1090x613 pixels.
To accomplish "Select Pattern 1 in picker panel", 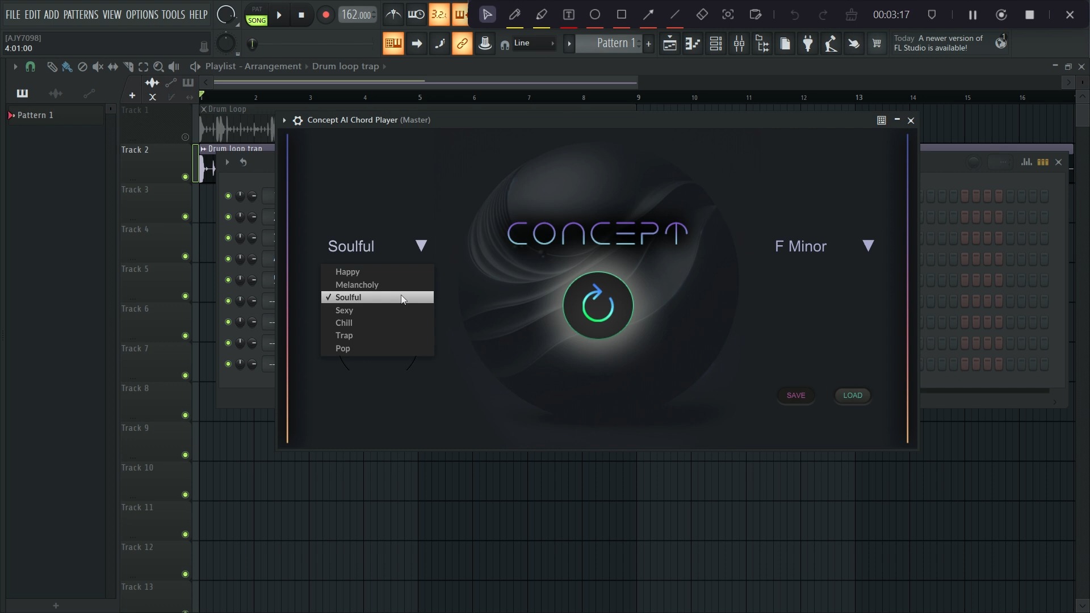I will click(55, 115).
